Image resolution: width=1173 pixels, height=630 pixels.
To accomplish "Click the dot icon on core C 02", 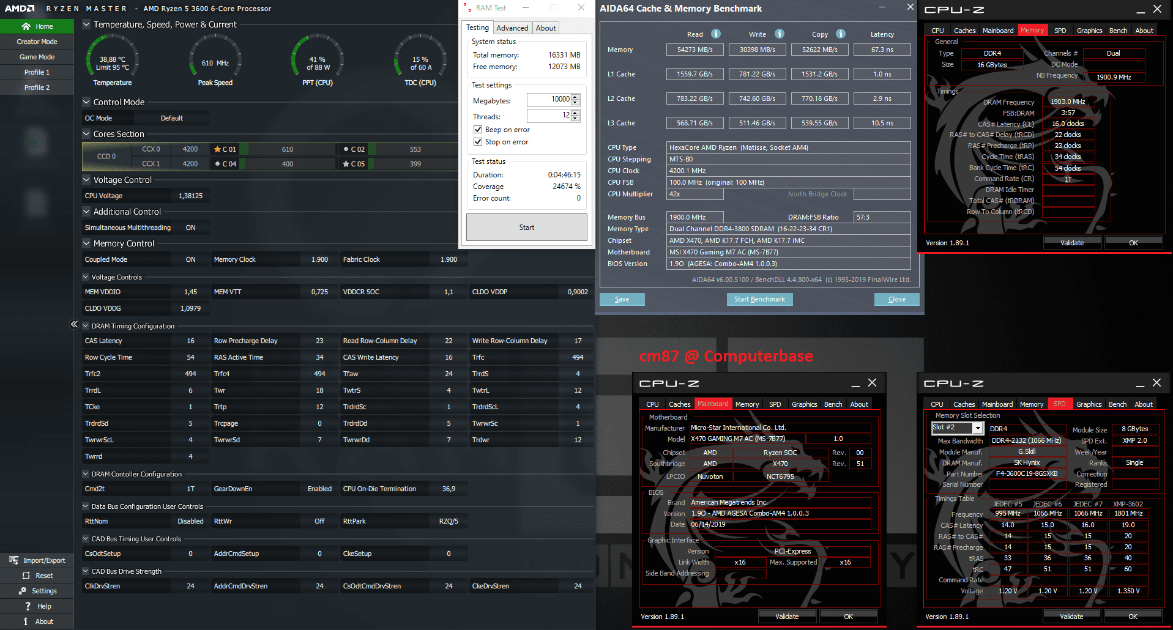I will pos(346,149).
